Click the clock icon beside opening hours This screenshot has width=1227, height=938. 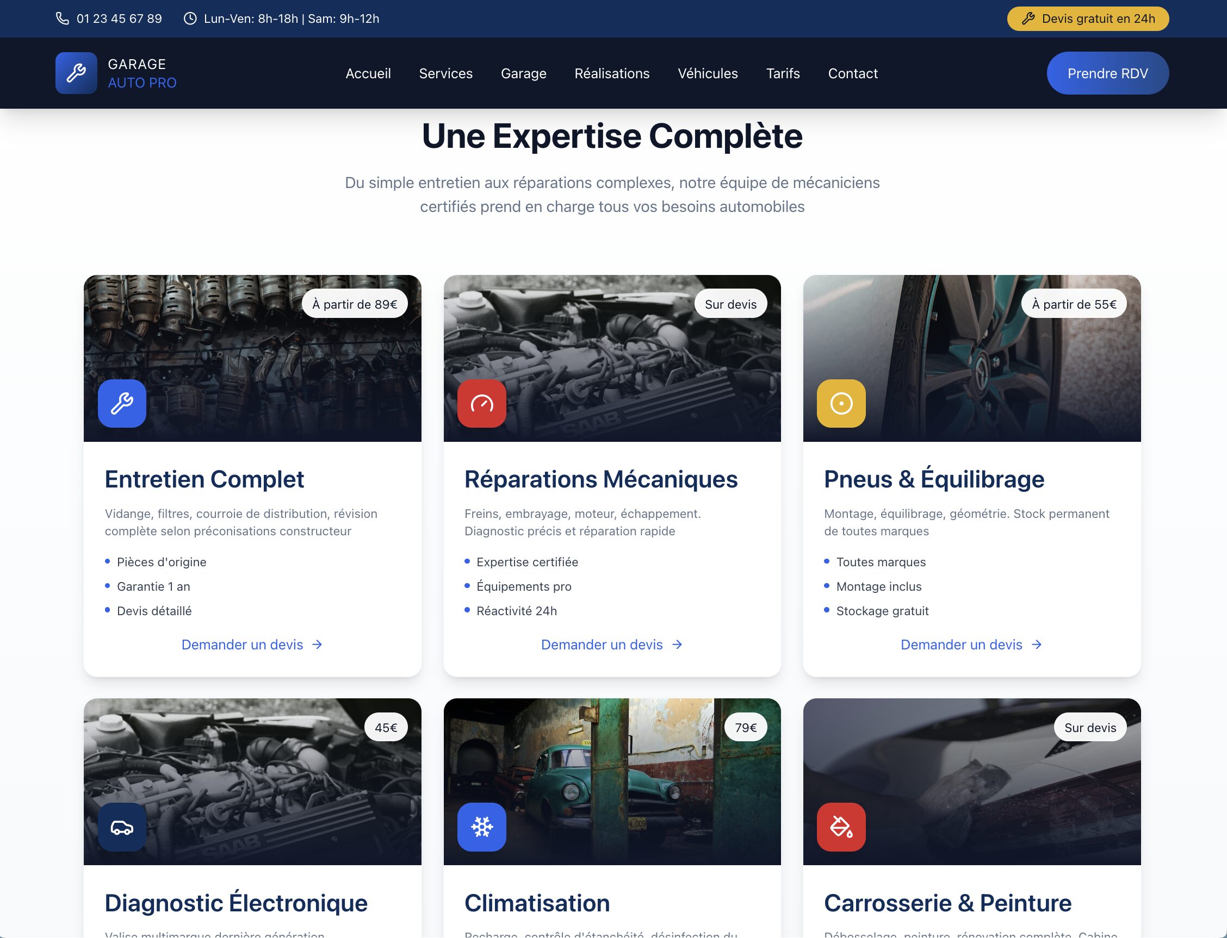click(190, 18)
